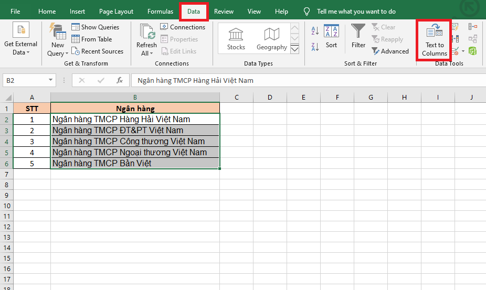Image resolution: width=486 pixels, height=290 pixels.
Task: Click Consolidate icon in Data Tools
Action: pyautogui.click(x=473, y=27)
